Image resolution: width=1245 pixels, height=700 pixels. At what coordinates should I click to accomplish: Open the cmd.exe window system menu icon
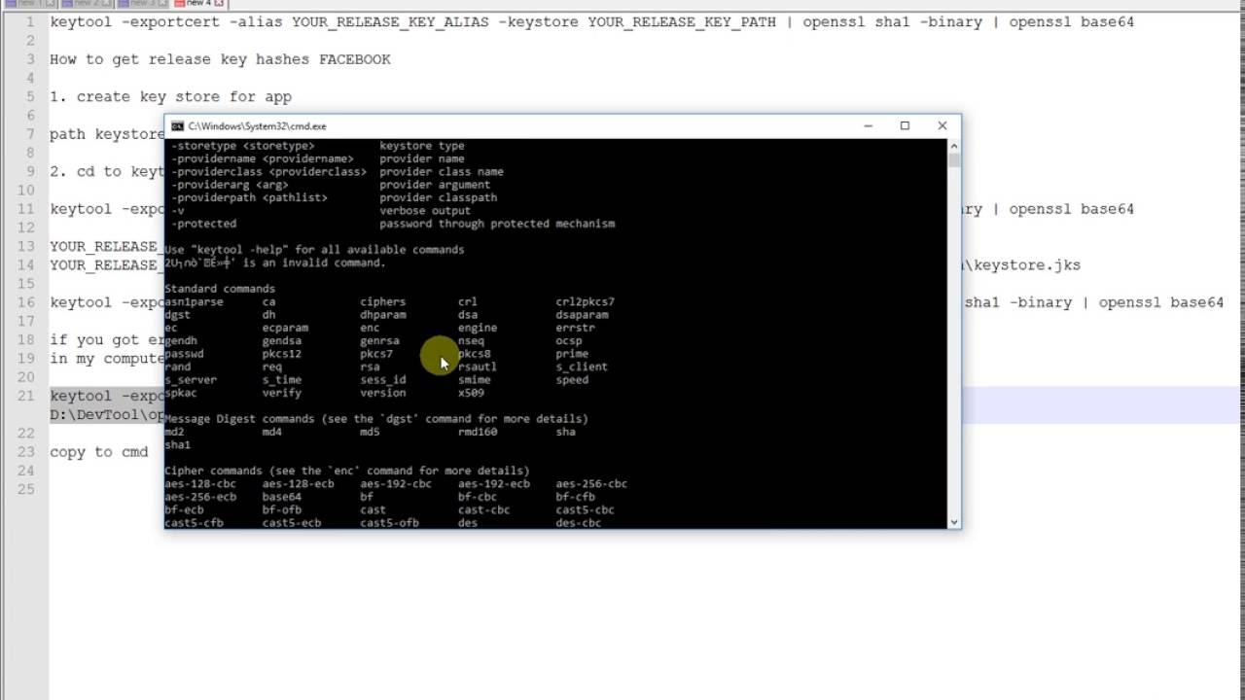click(x=177, y=125)
